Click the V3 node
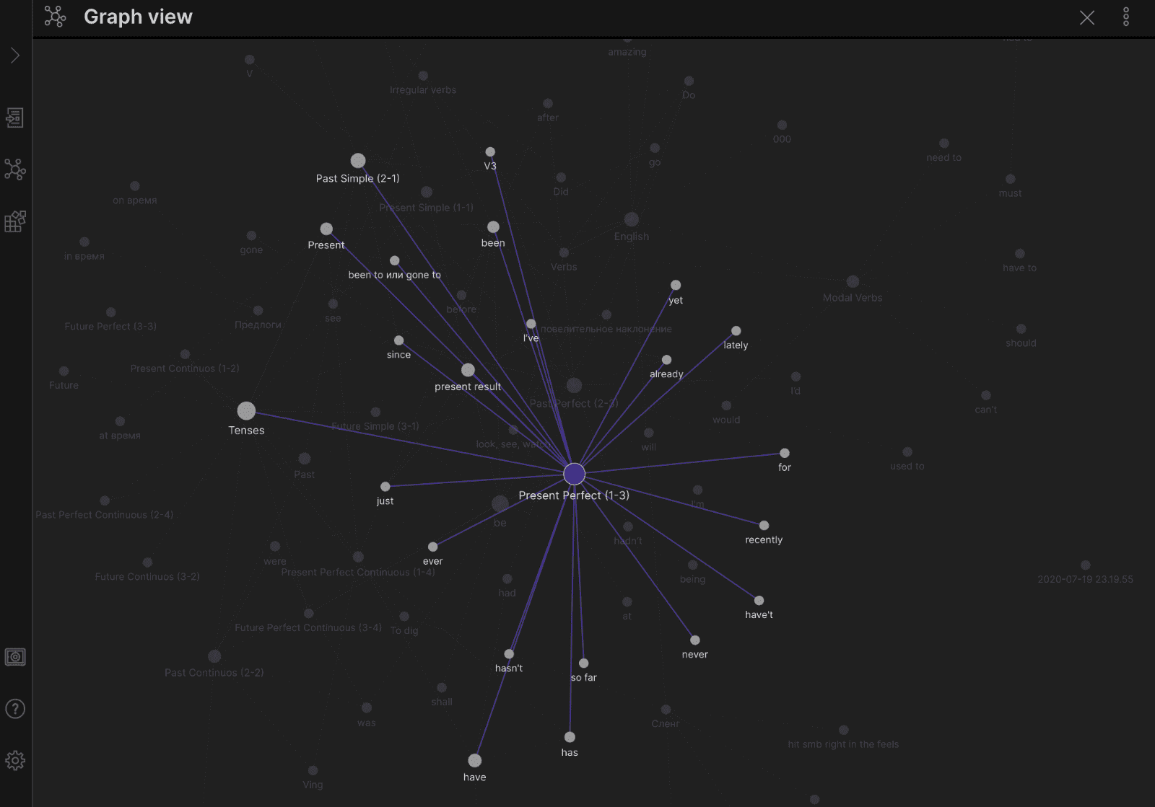1155x807 pixels. (490, 151)
